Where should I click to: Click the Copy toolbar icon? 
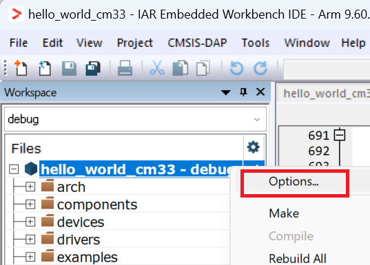pos(181,68)
